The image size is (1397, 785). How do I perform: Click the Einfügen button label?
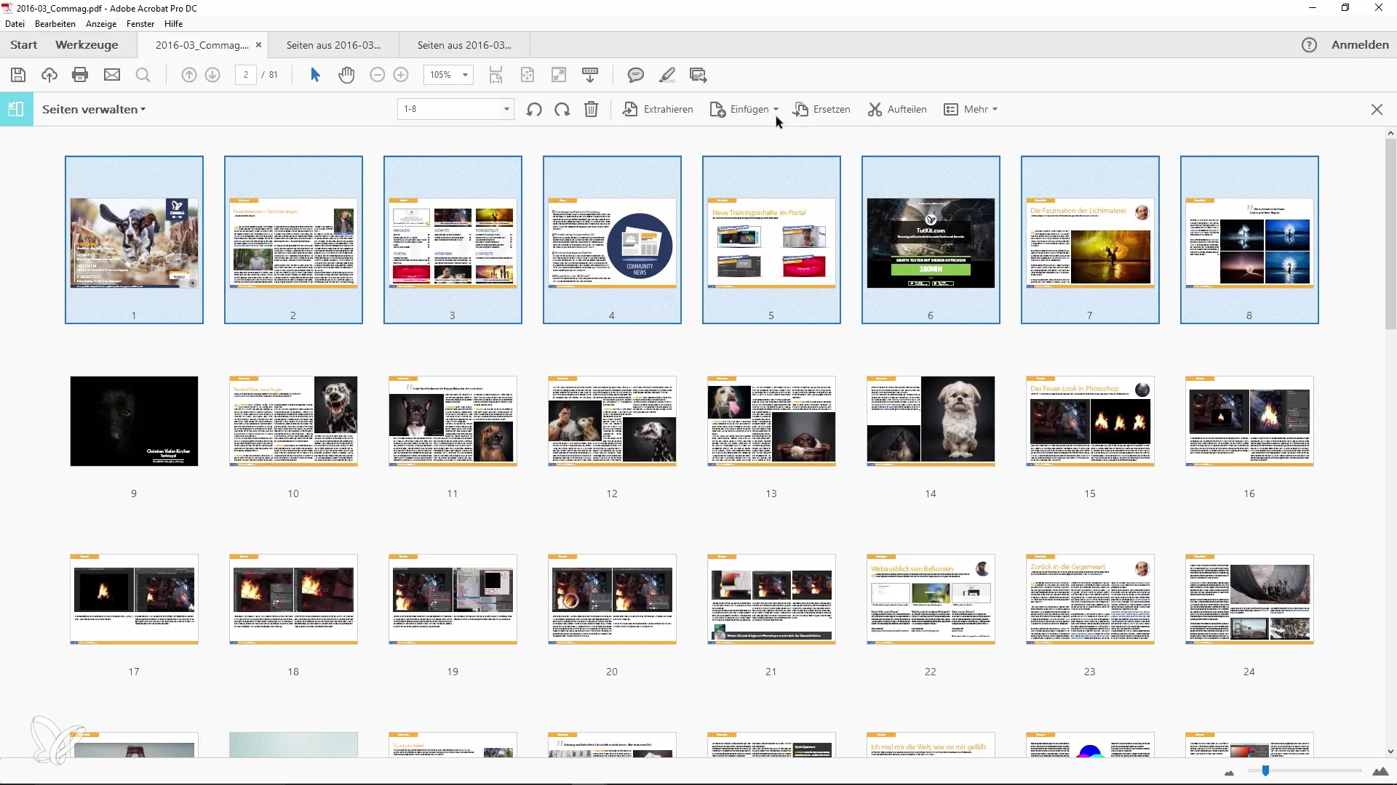pyautogui.click(x=749, y=109)
